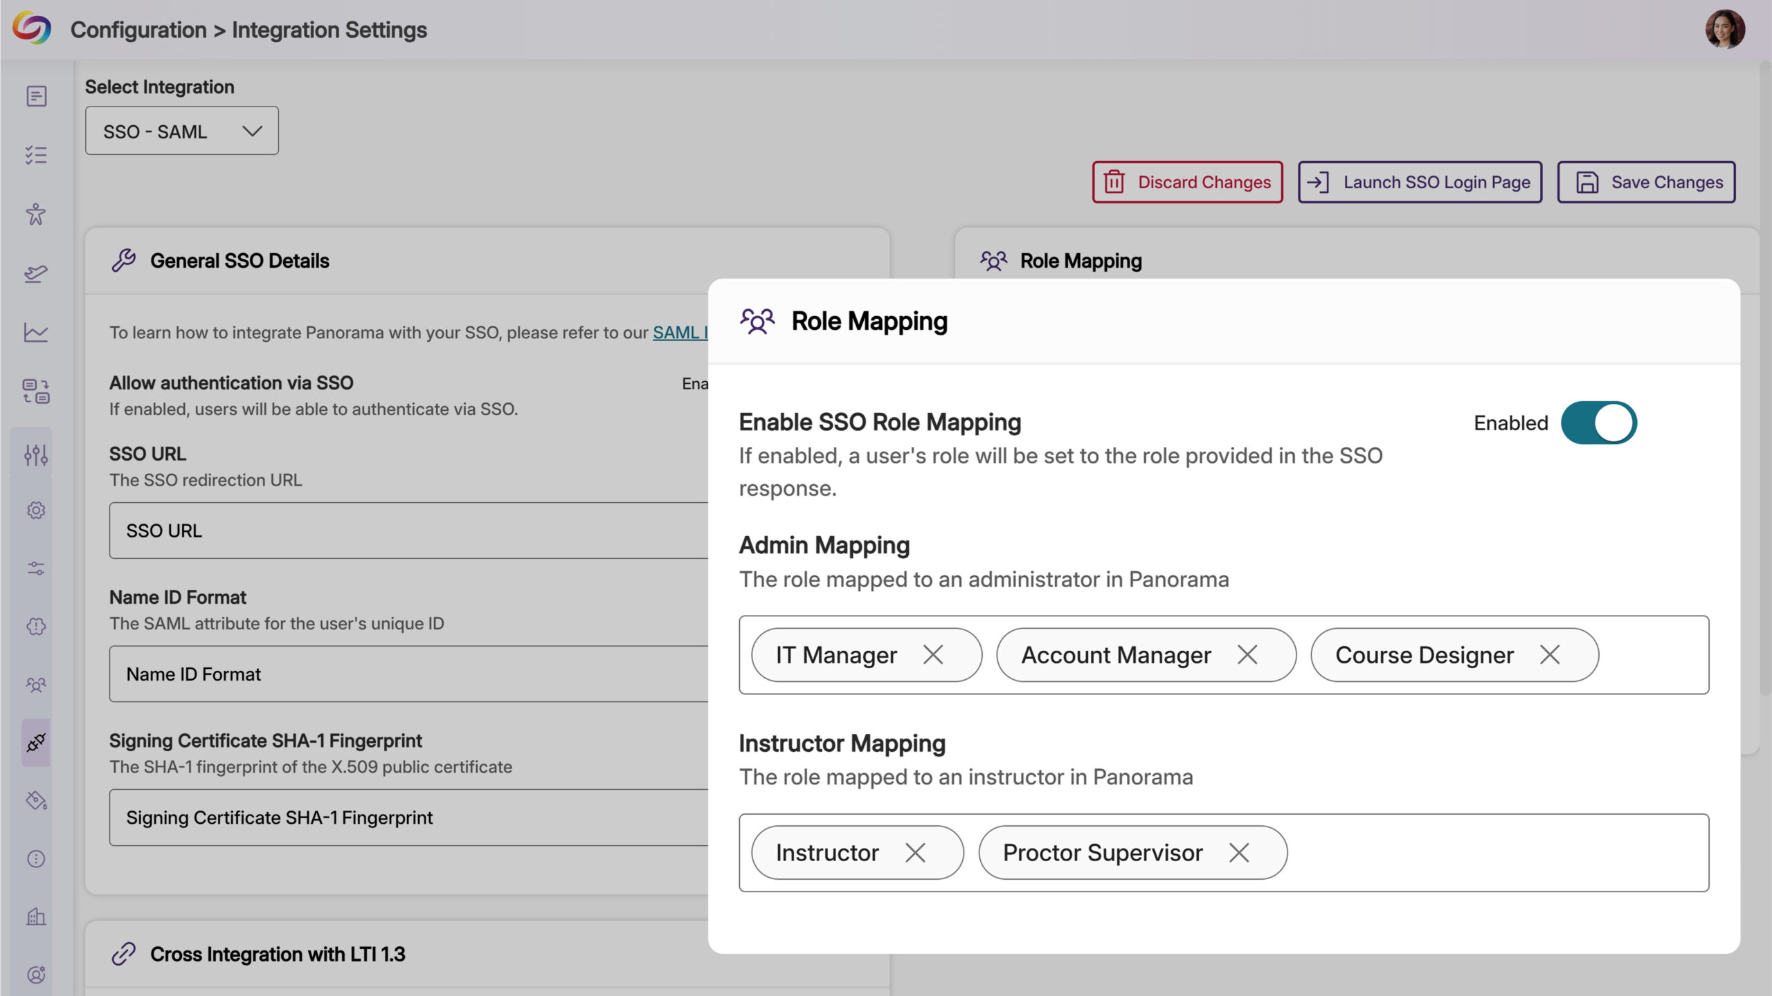Focus the Signing Certificate SHA-1 Fingerprint field
This screenshot has width=1772, height=996.
click(x=408, y=818)
